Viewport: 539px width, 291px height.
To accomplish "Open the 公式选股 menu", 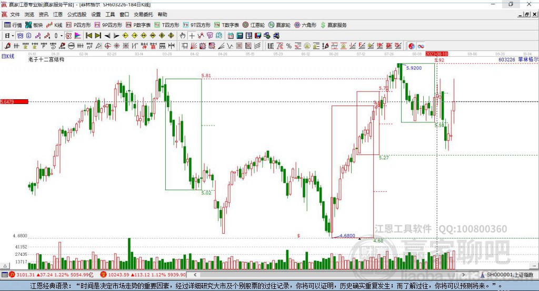I will click(77, 14).
